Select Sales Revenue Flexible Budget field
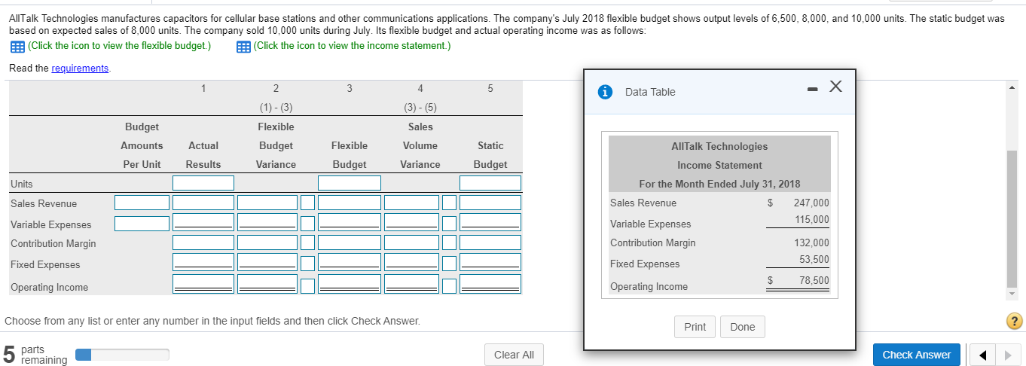This screenshot has height=366, width=1026. (x=349, y=203)
